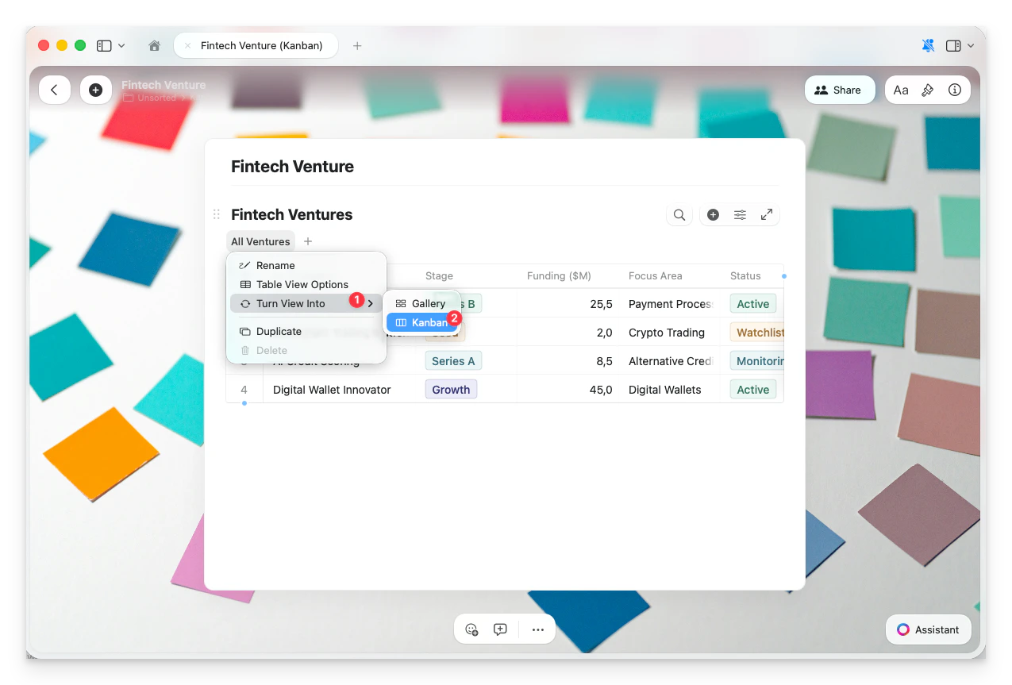Click the new document plus icon top left
Image resolution: width=1012 pixels, height=685 pixels.
coord(96,90)
